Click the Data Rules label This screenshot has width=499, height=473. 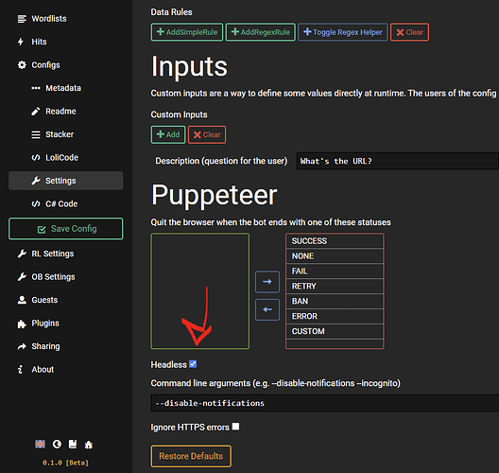(172, 12)
